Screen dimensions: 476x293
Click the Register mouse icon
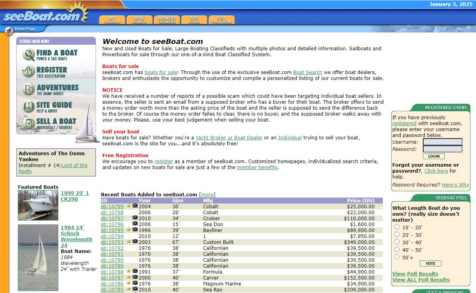coord(29,72)
